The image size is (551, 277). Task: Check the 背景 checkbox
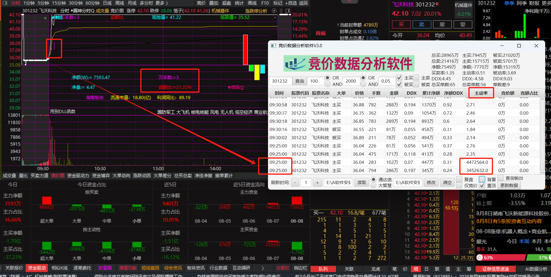click(x=482, y=179)
